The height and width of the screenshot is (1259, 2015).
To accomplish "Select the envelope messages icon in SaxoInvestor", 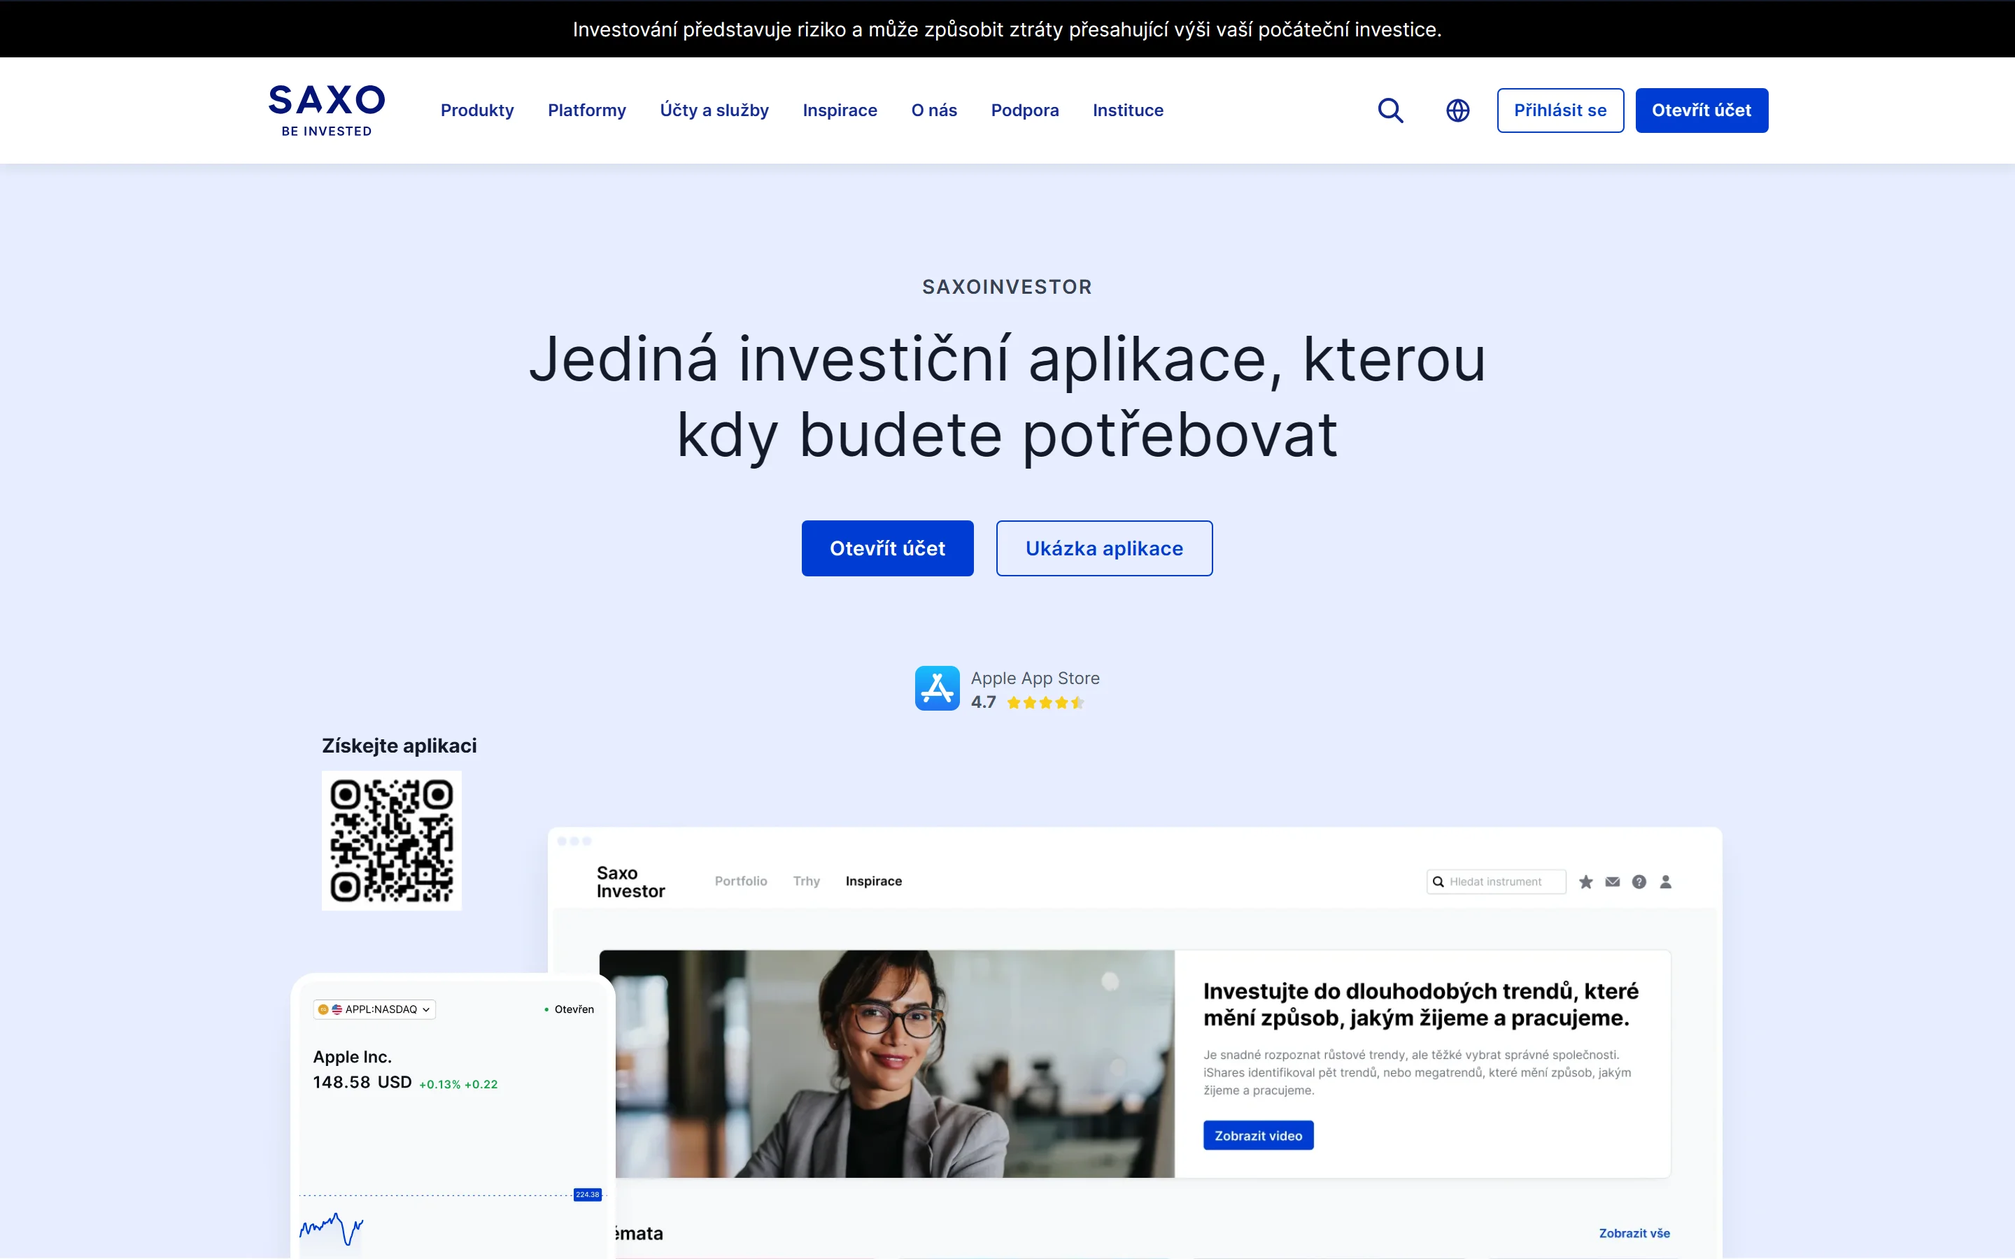I will 1612,881.
